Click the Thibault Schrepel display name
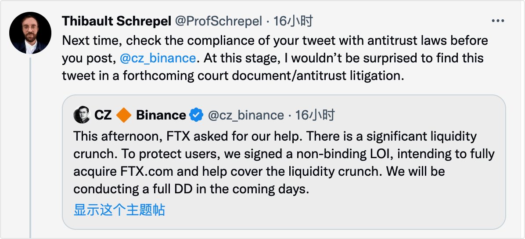 [x=116, y=21]
